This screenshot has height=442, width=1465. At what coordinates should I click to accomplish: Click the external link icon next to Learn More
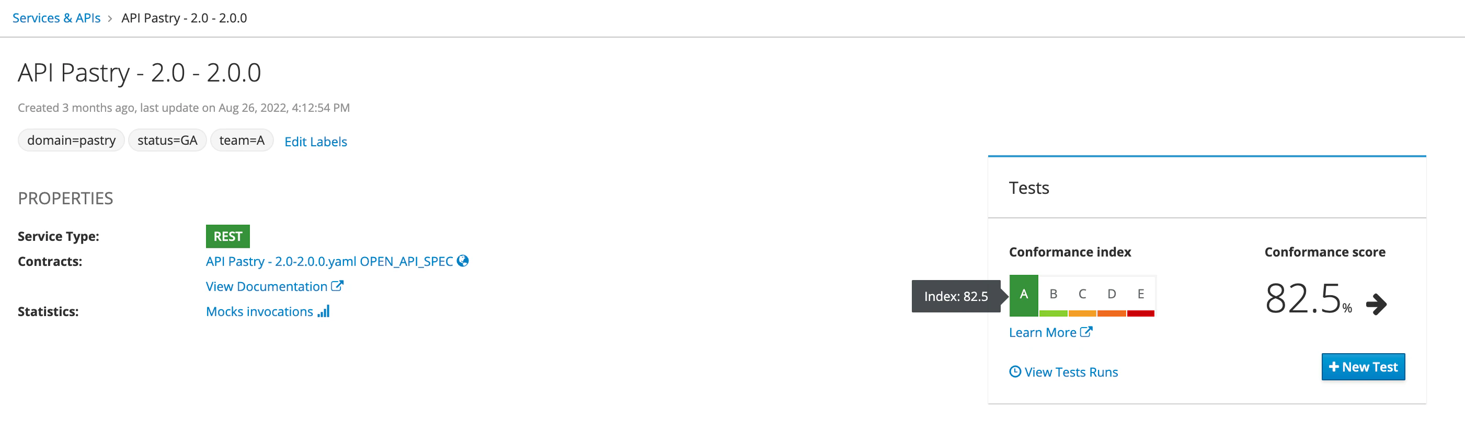click(1085, 332)
